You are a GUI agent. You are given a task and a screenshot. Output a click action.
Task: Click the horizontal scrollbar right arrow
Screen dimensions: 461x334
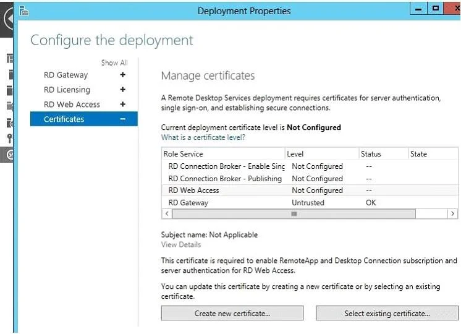[452, 213]
